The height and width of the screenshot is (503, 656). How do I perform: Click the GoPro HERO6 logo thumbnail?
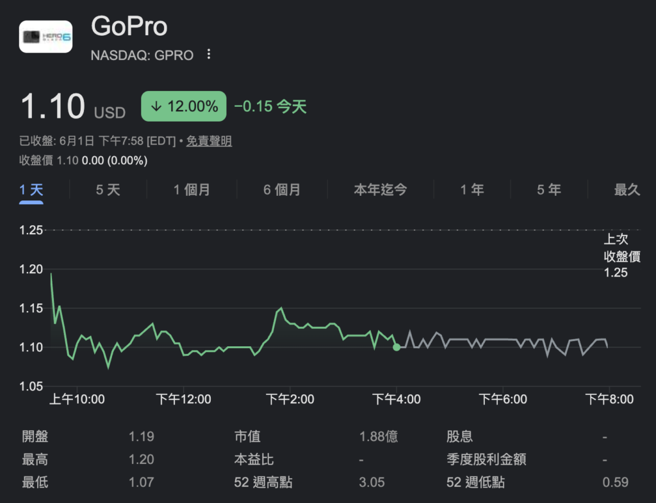pos(45,36)
